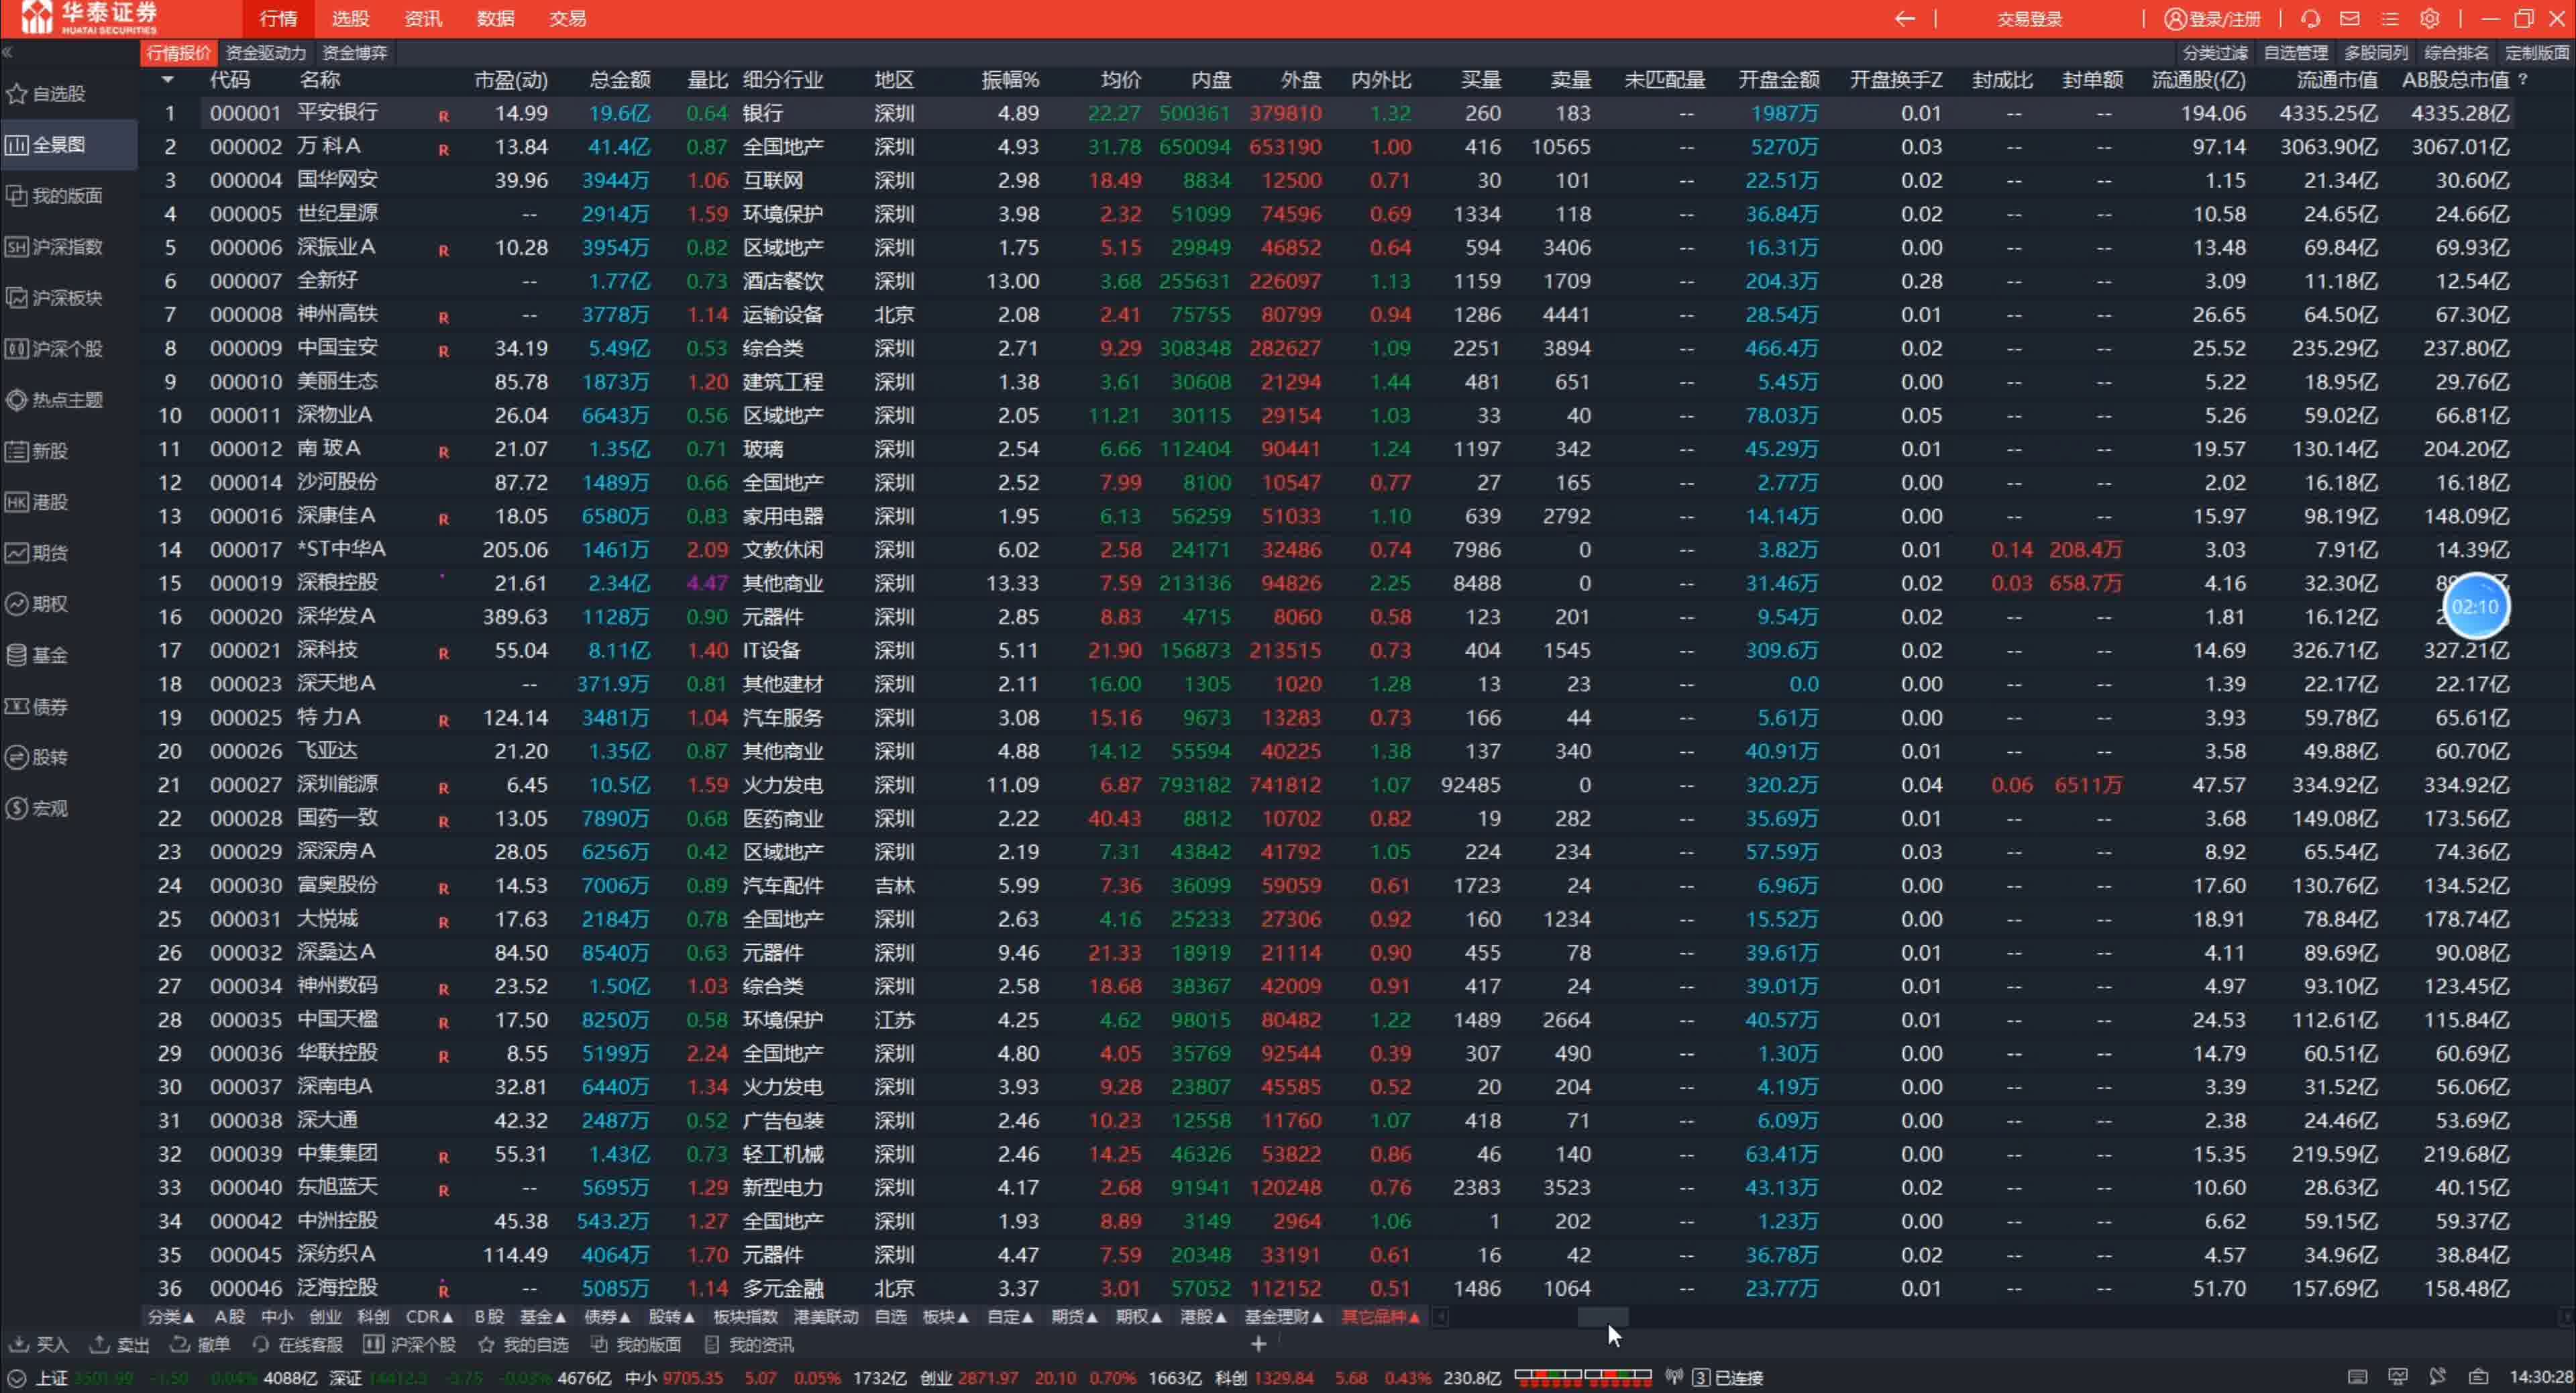Click the 交易登录 button
The height and width of the screenshot is (1393, 2576).
2029,19
